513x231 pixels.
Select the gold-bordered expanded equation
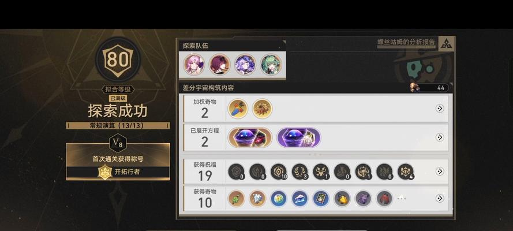point(250,137)
